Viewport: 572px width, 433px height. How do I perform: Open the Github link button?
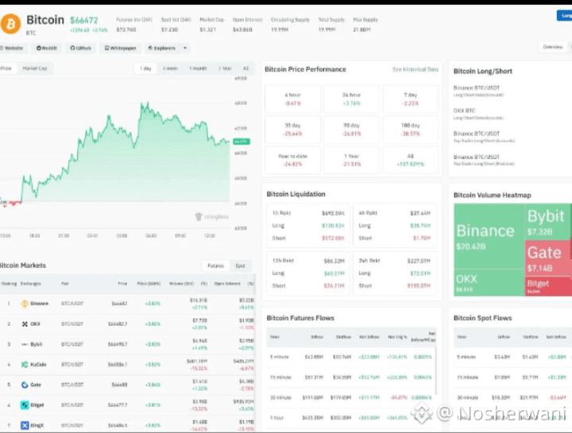point(80,48)
